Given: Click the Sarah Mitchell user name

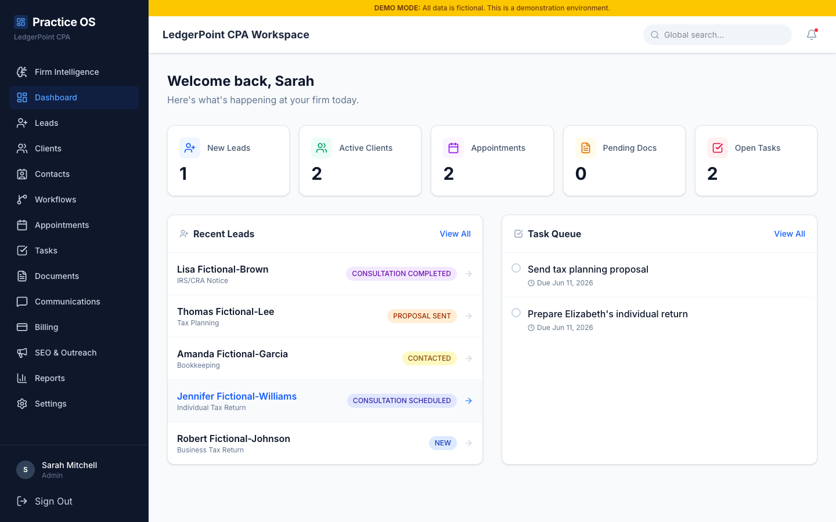Looking at the screenshot, I should (70, 465).
